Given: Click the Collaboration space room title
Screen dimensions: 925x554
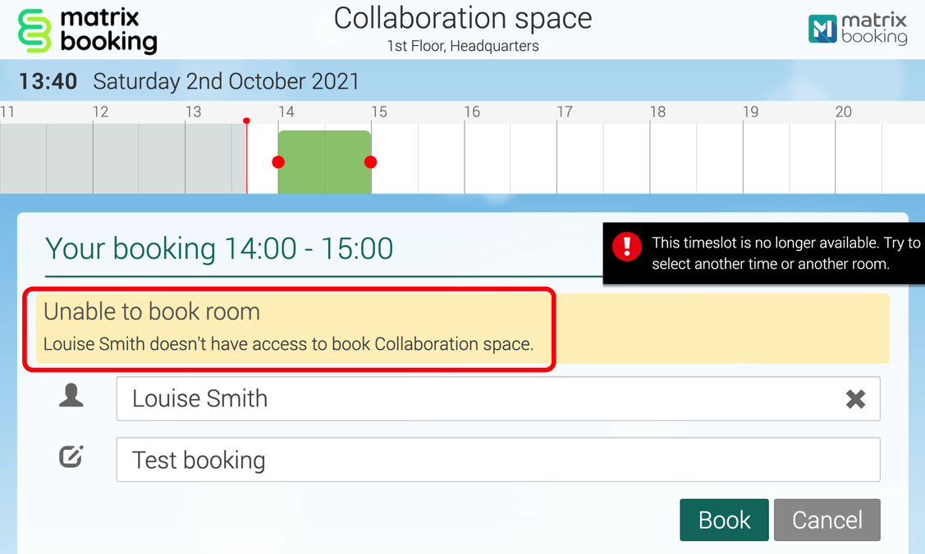Looking at the screenshot, I should pos(462,19).
